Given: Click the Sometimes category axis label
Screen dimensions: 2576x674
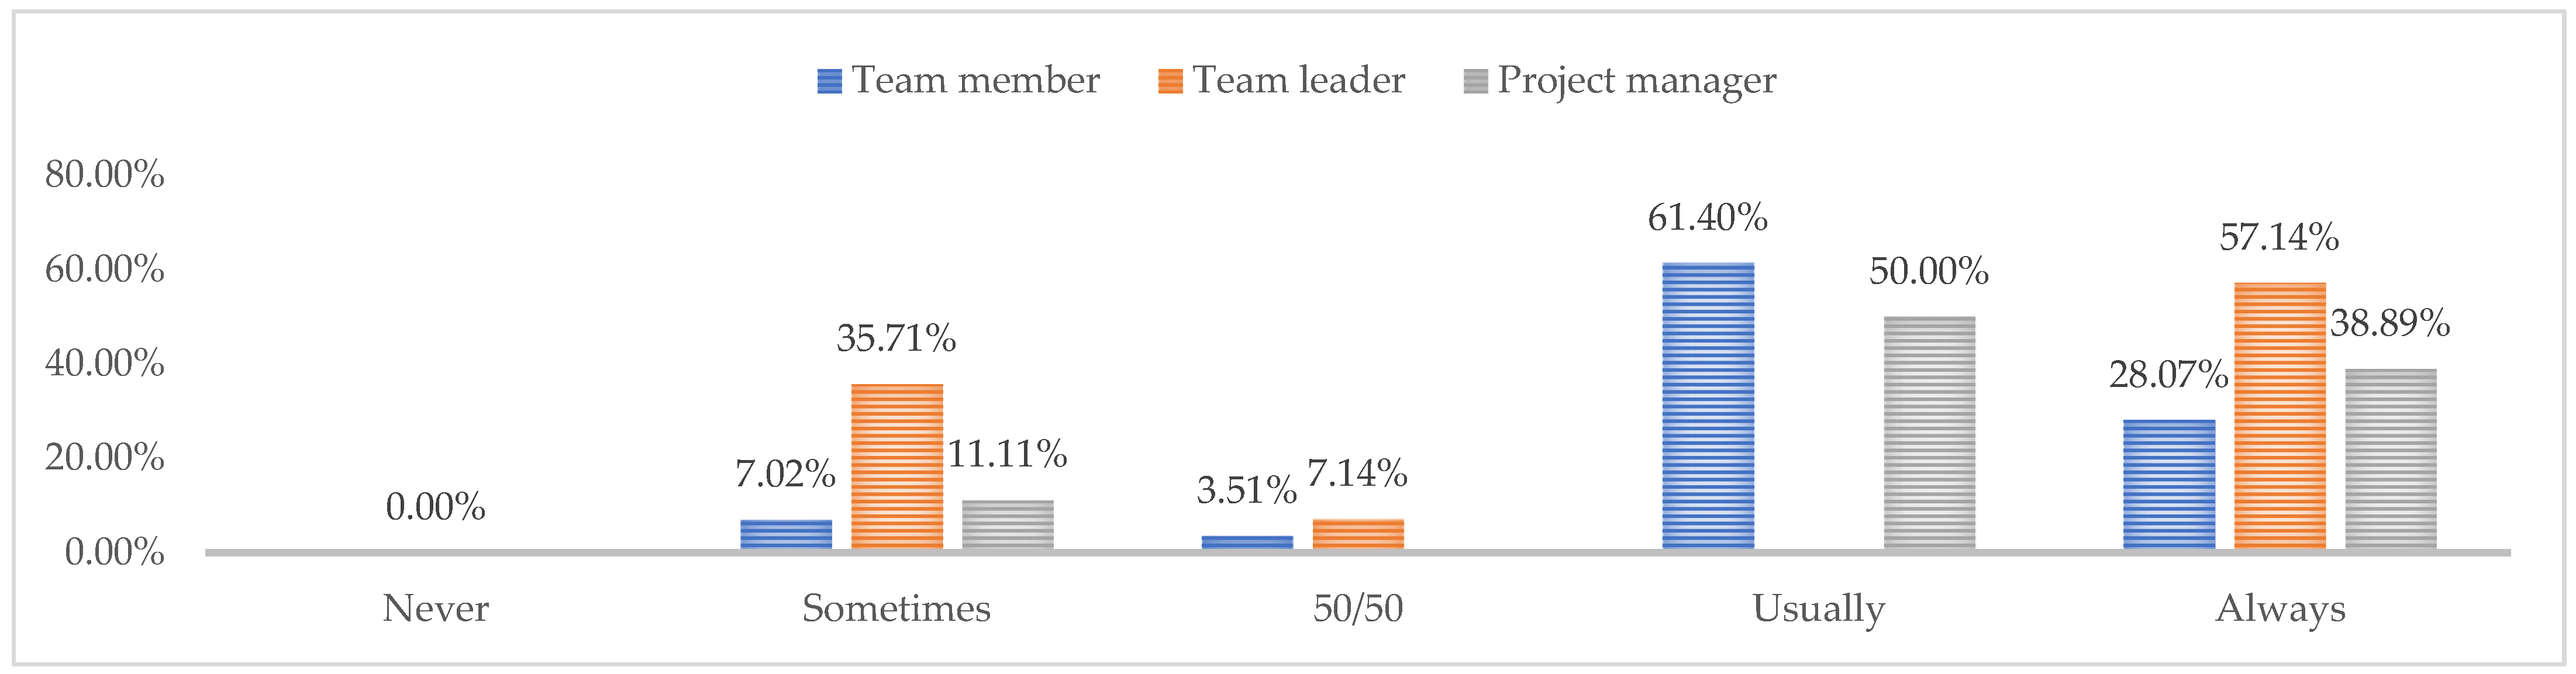Looking at the screenshot, I should coord(896,608).
